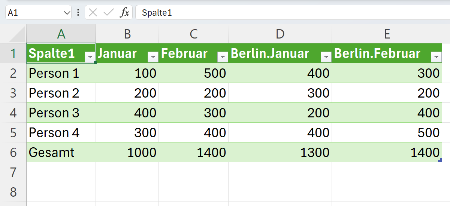Click the cell with value 1300
450x206 pixels.
pos(280,152)
